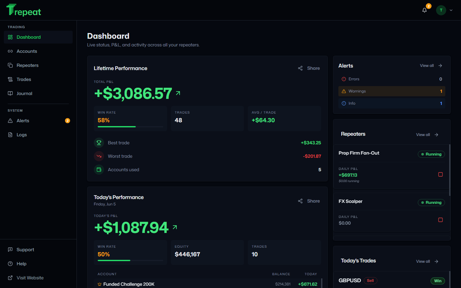The height and width of the screenshot is (288, 461).
Task: Go to Dashboard in sidebar
Action: (38, 37)
